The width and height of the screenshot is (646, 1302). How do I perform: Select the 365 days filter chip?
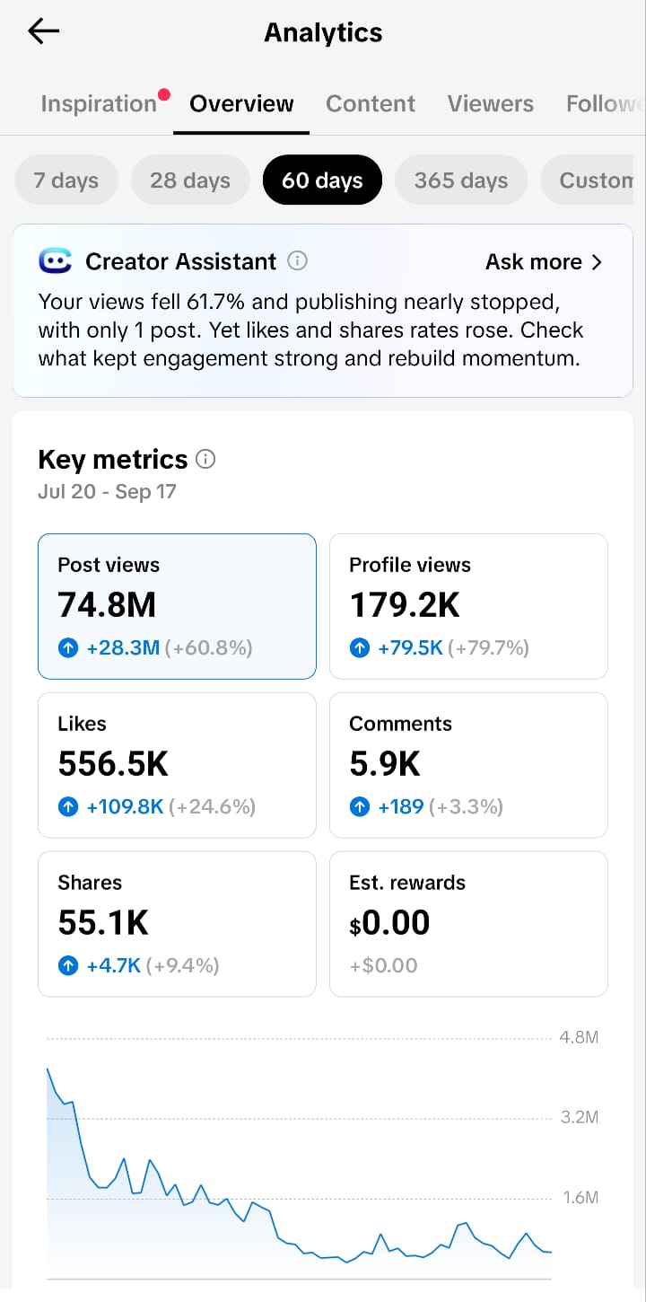(x=461, y=180)
